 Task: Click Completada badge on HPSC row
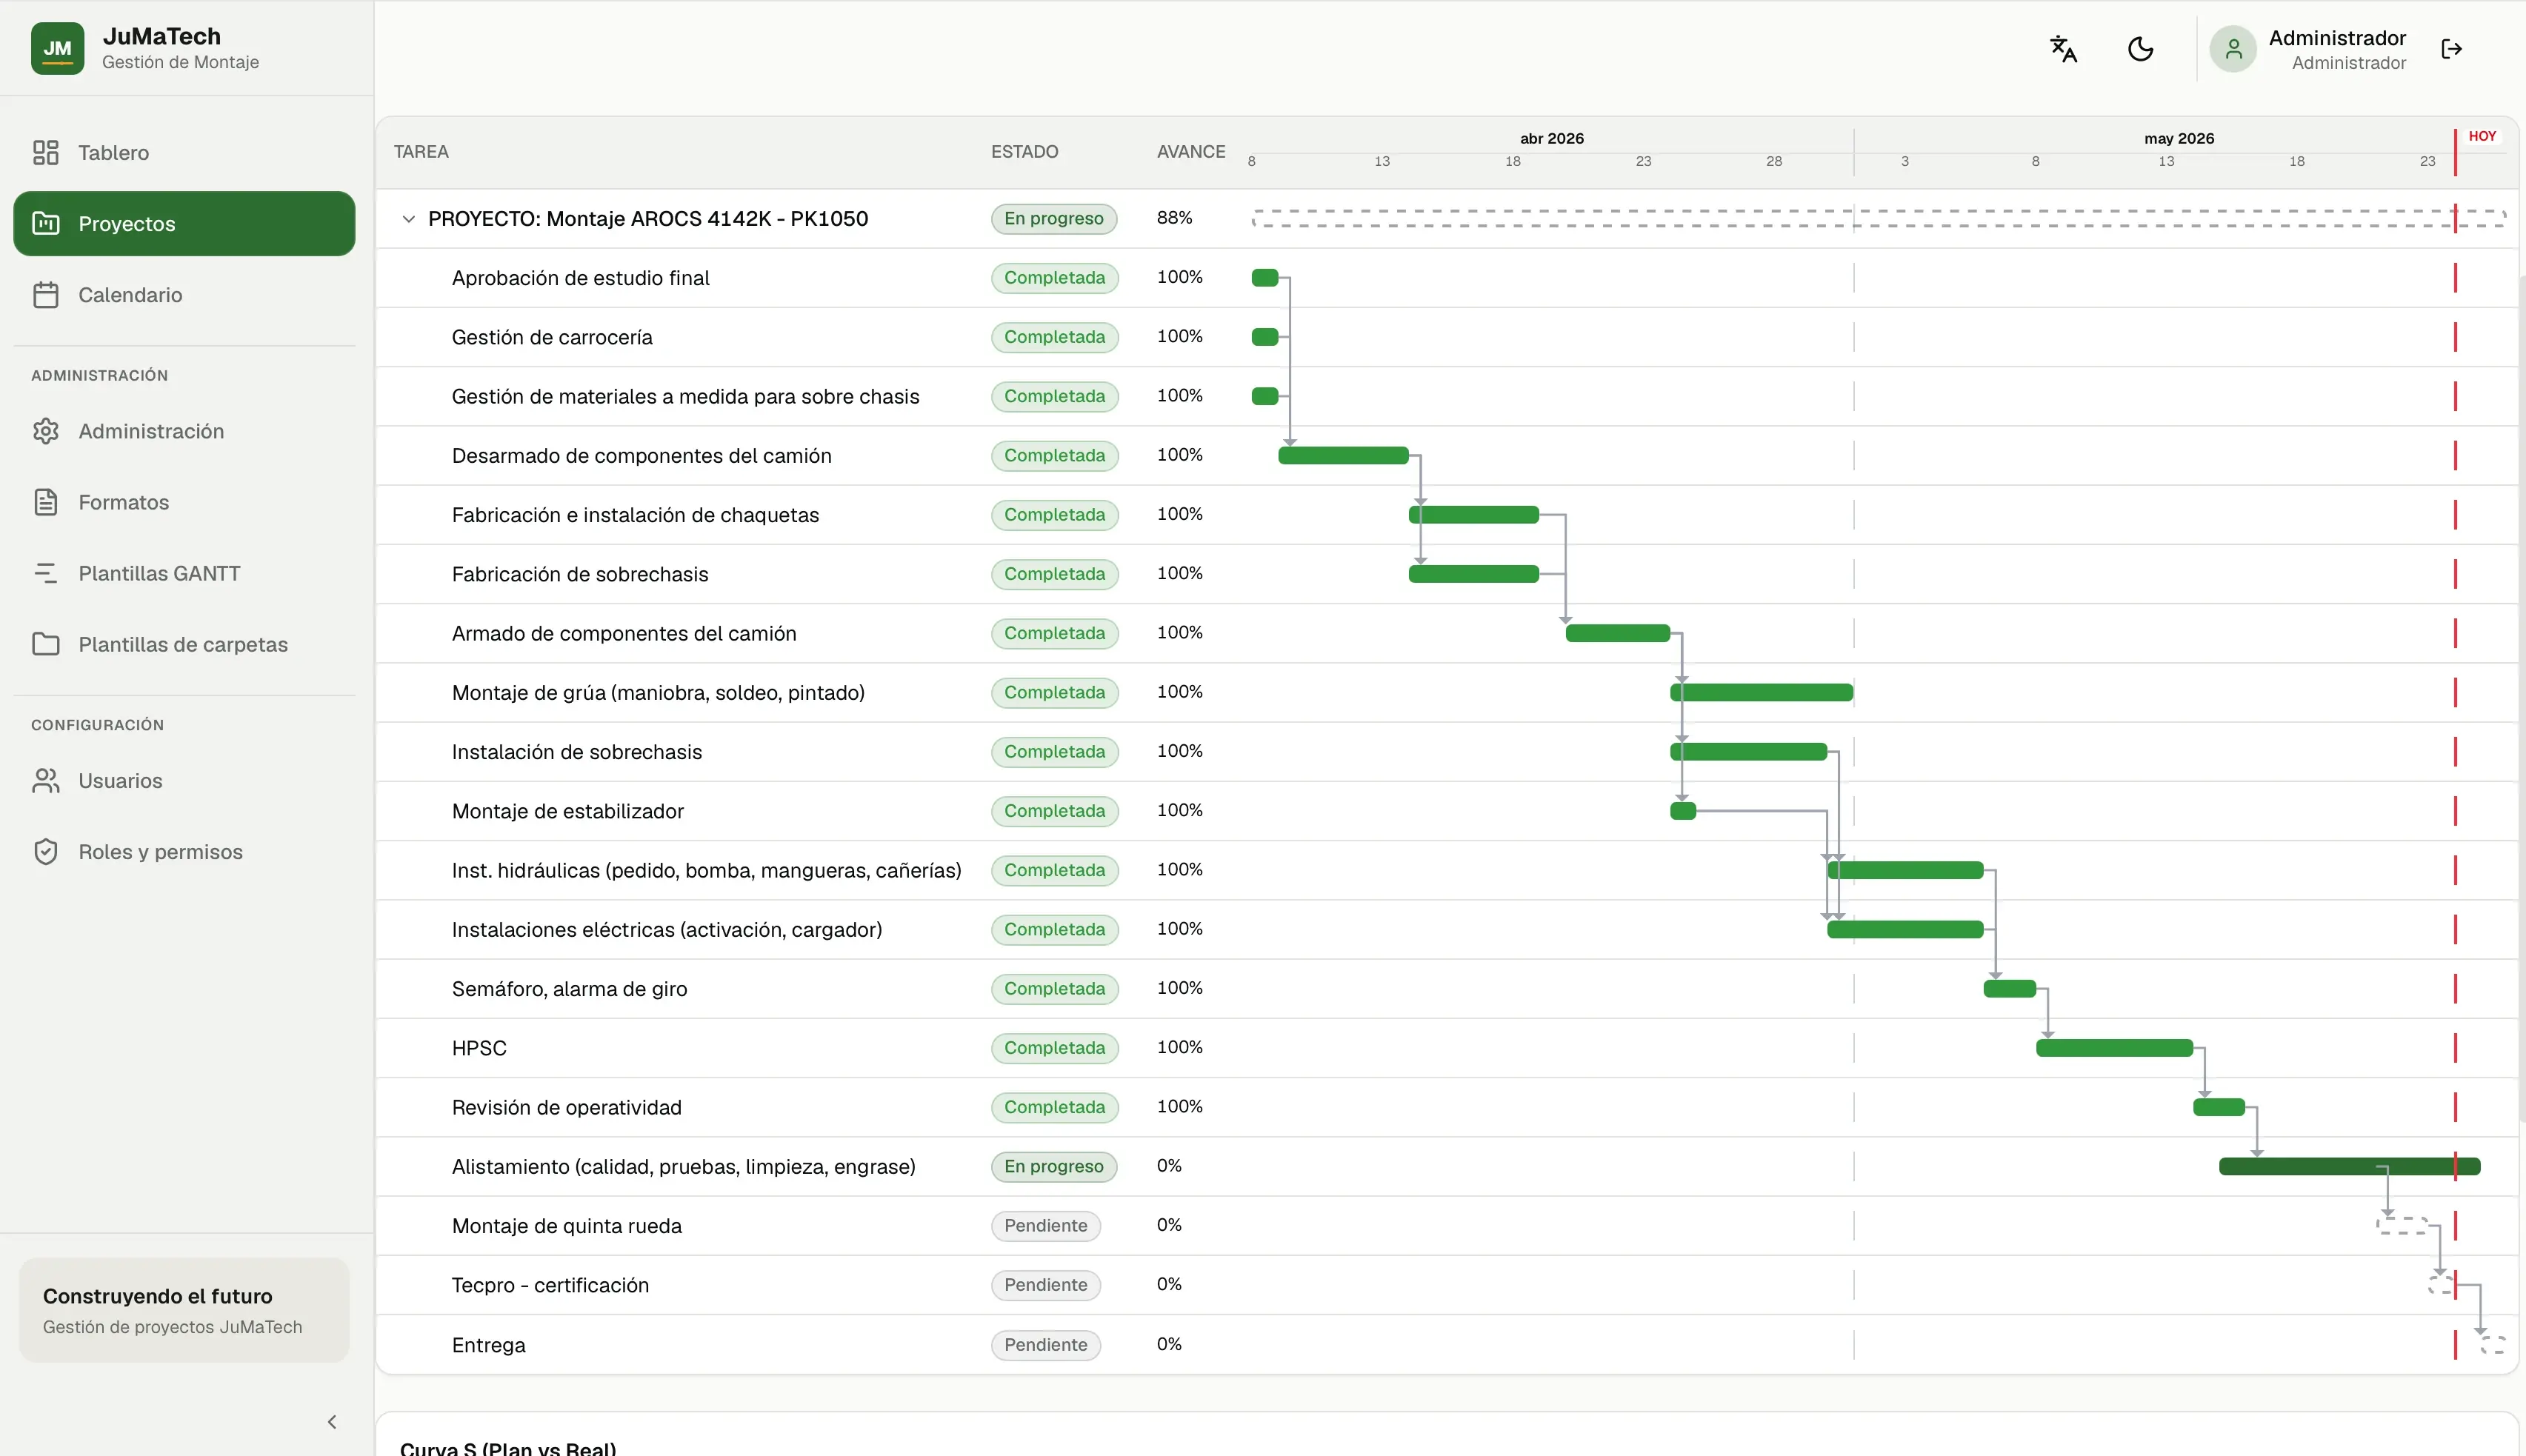point(1054,1048)
